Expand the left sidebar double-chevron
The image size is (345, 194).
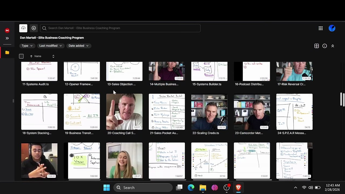[x=7, y=38]
